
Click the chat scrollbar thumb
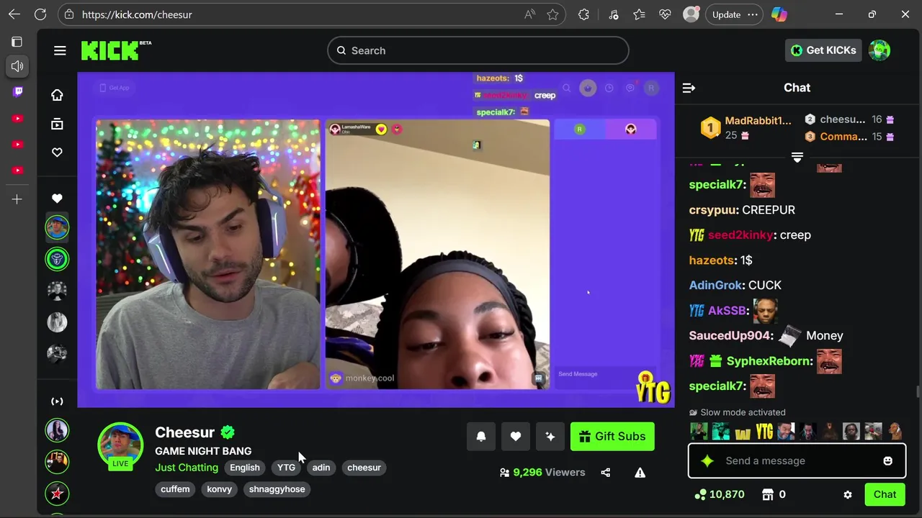[x=918, y=391]
